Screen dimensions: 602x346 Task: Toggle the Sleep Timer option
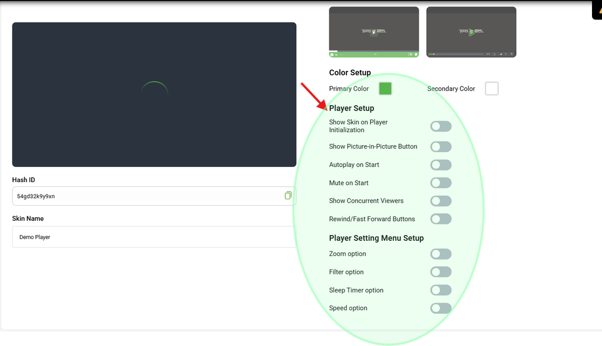click(x=441, y=290)
